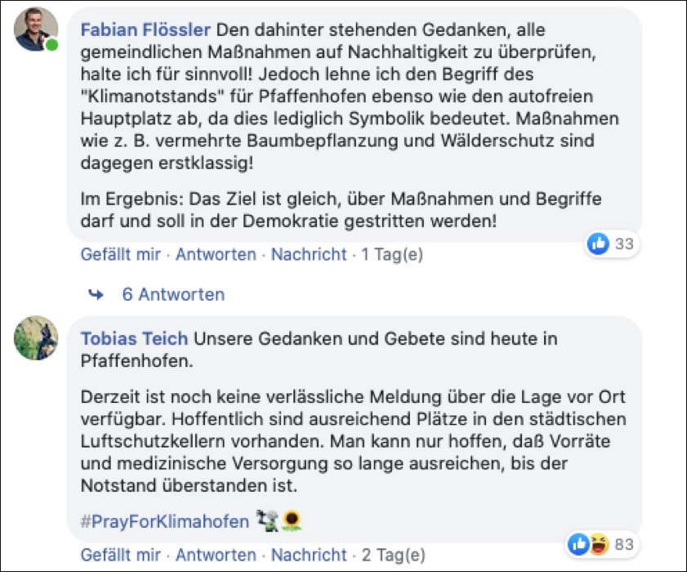Open the Tobias Teich name link
Viewport: 687px width, 572px height.
pyautogui.click(x=134, y=338)
